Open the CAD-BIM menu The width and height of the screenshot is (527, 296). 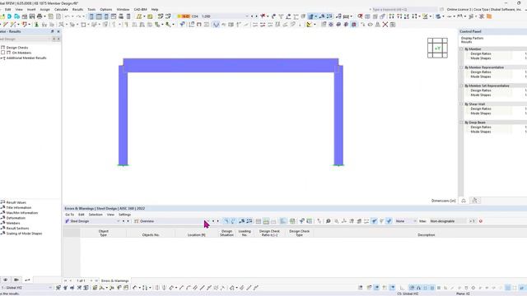[x=140, y=9]
